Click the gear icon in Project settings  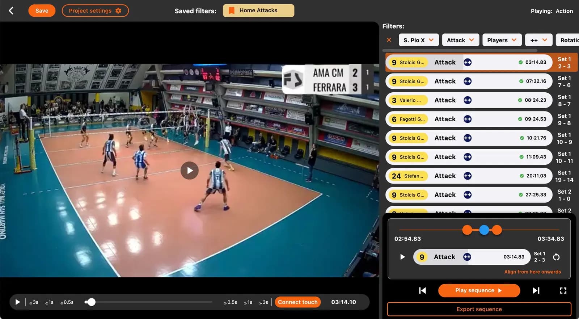coord(118,11)
